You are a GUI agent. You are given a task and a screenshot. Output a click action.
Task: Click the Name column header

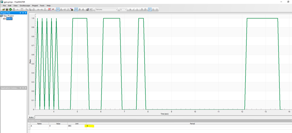[x=39, y=124]
